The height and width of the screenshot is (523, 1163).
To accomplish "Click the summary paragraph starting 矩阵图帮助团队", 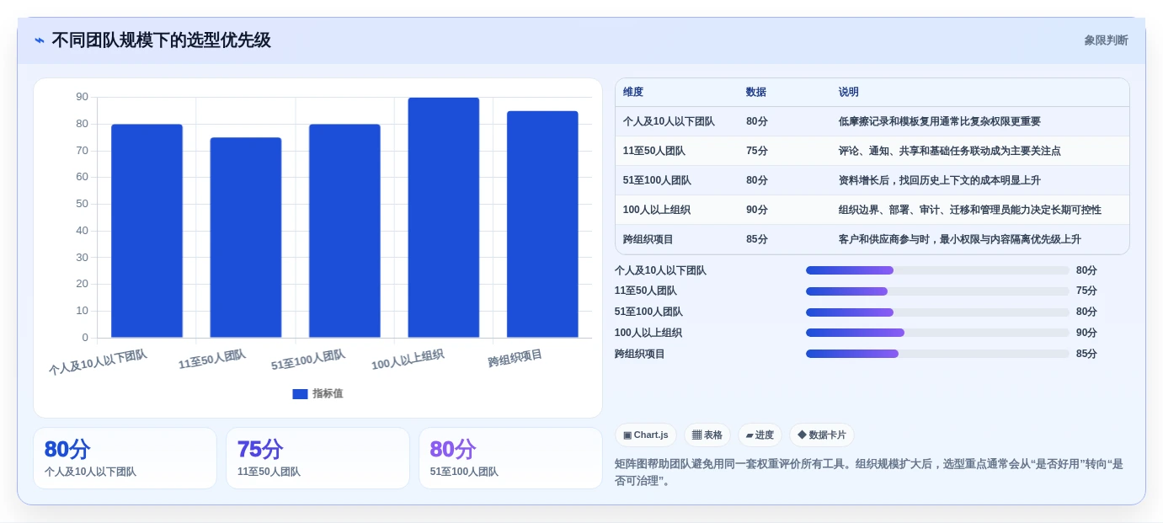I will (868, 472).
